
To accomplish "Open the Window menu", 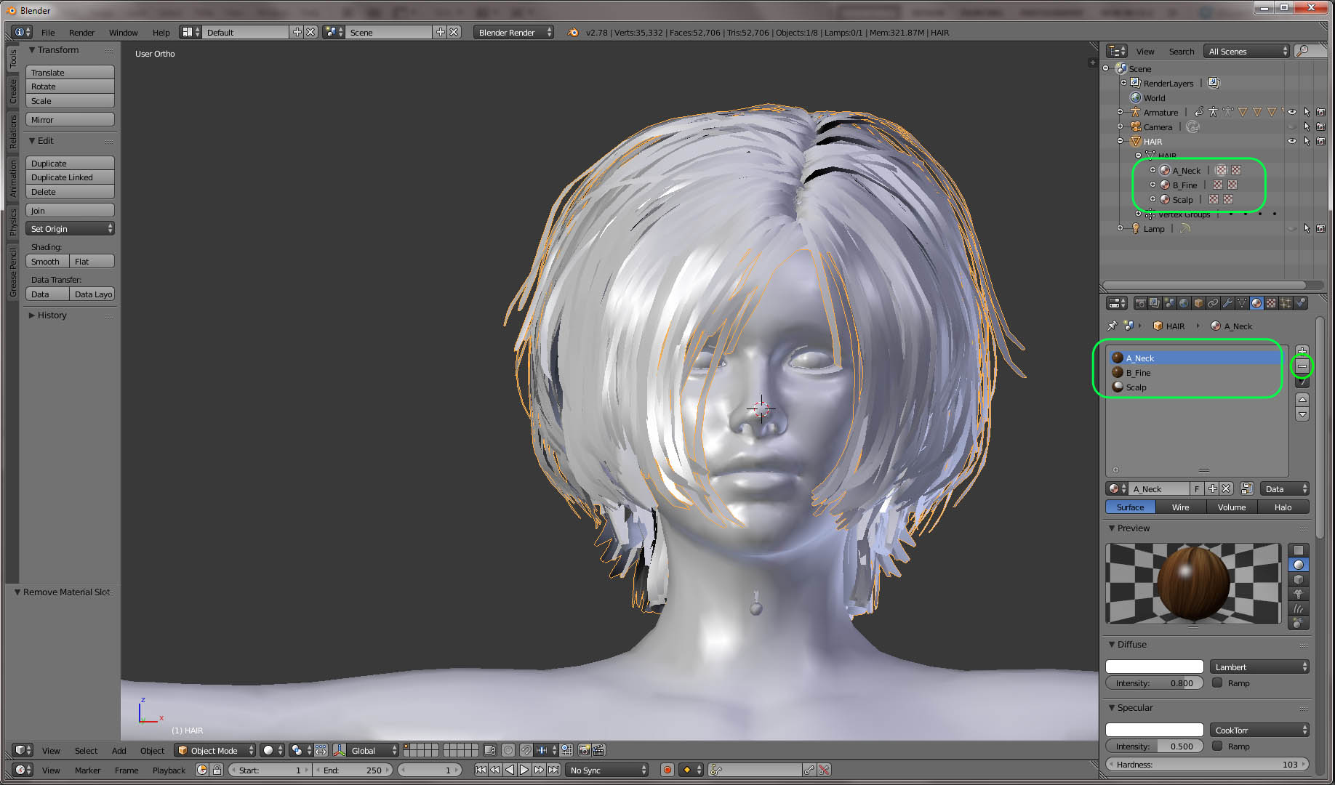I will [123, 32].
